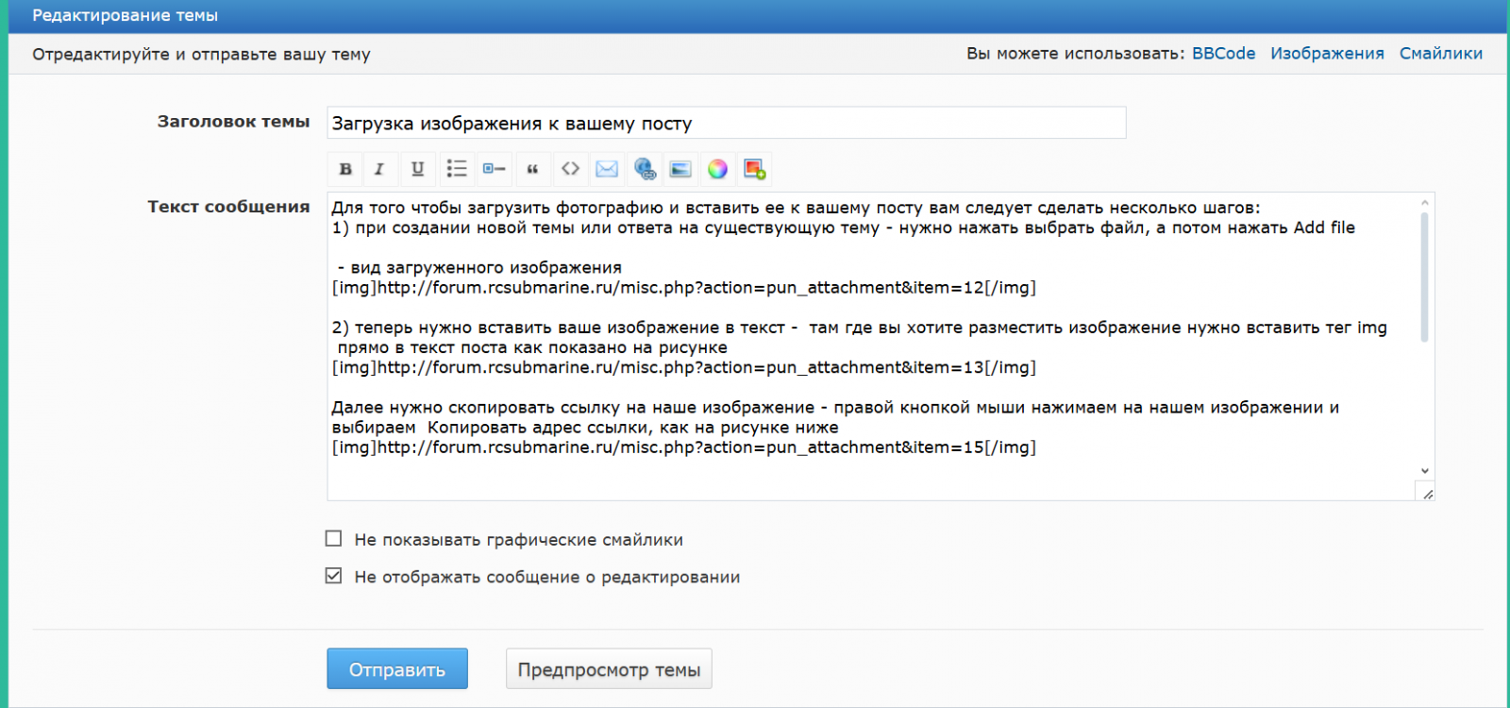Screen dimensions: 1510x708
Task: Insert a quote block
Action: pyautogui.click(x=532, y=169)
